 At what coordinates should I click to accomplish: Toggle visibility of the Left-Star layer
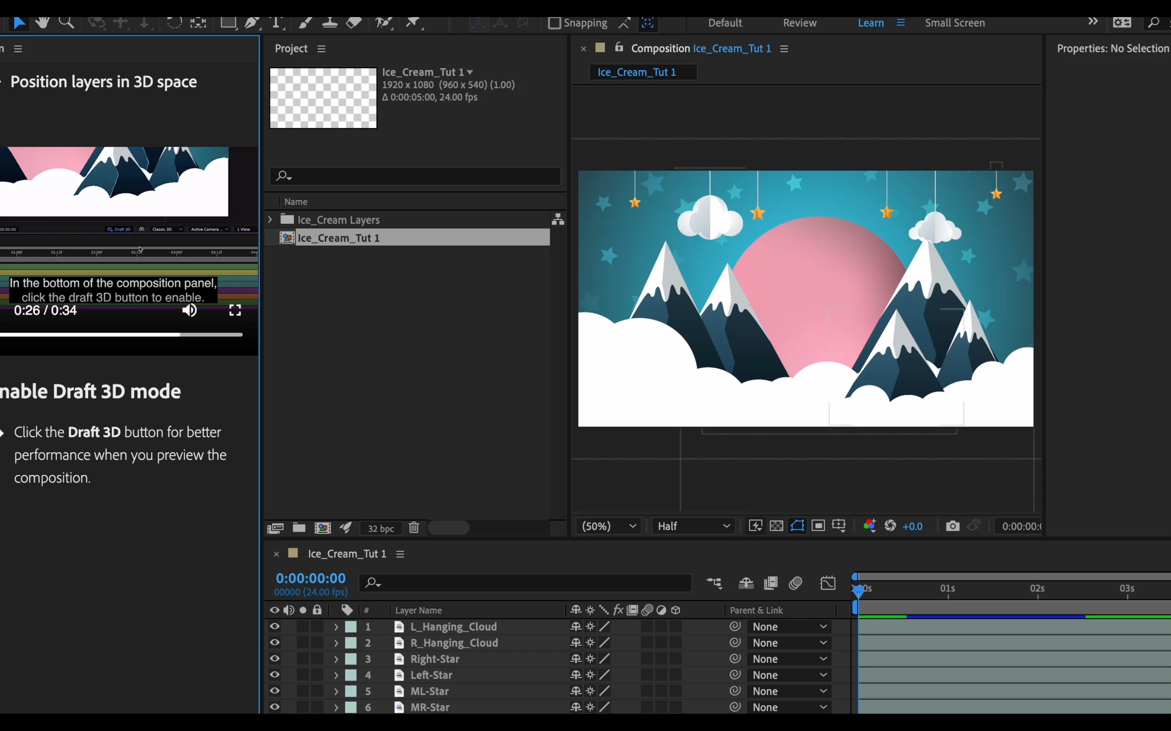[274, 675]
